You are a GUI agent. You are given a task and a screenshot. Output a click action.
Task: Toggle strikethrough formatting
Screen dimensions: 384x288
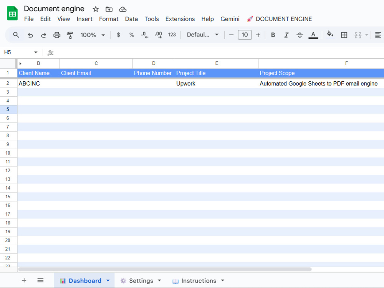pos(300,35)
